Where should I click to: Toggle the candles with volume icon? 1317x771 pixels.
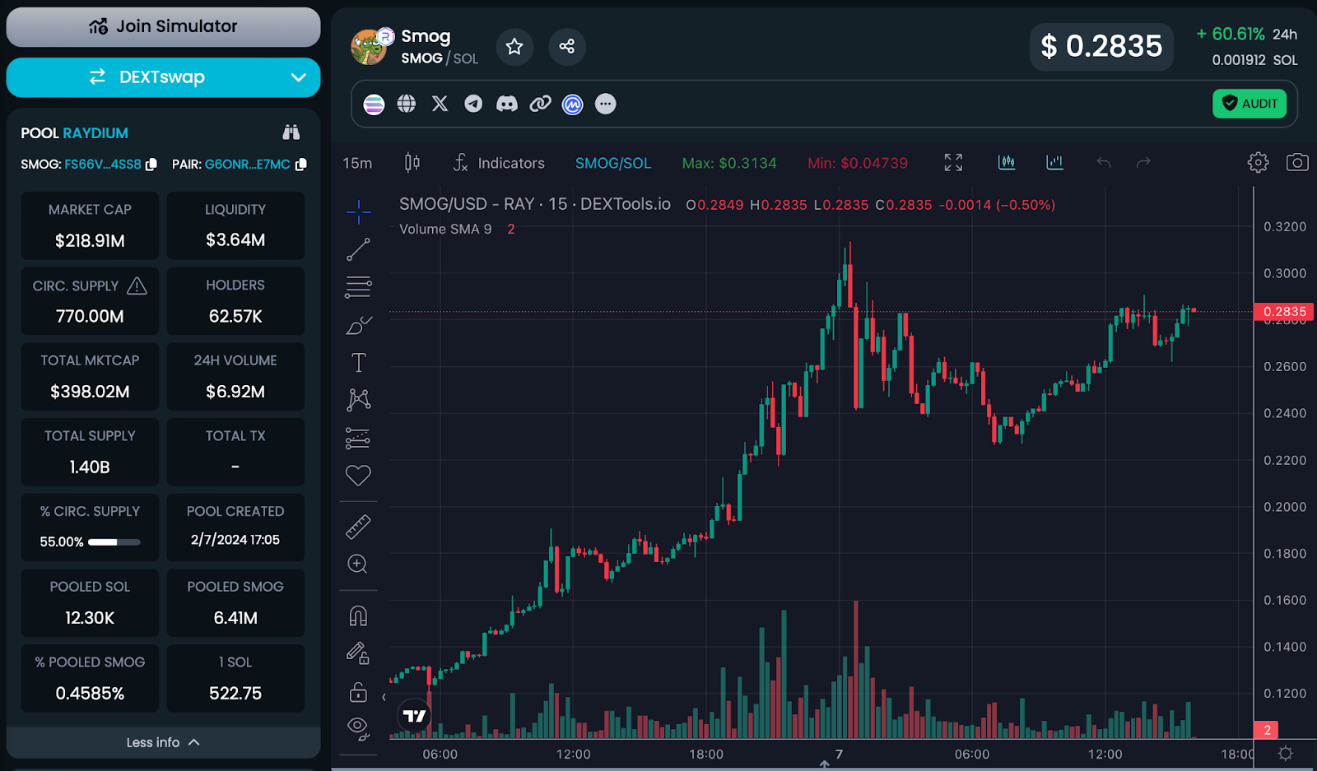pyautogui.click(x=1007, y=163)
